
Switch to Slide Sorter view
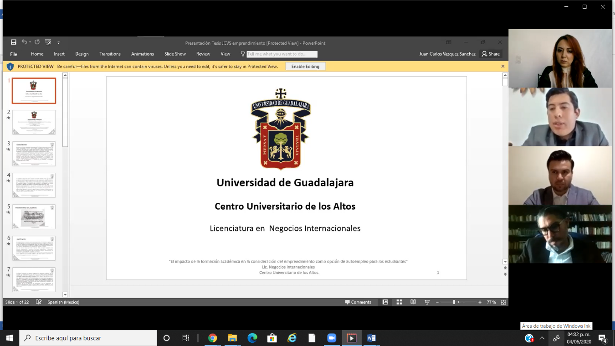click(399, 302)
